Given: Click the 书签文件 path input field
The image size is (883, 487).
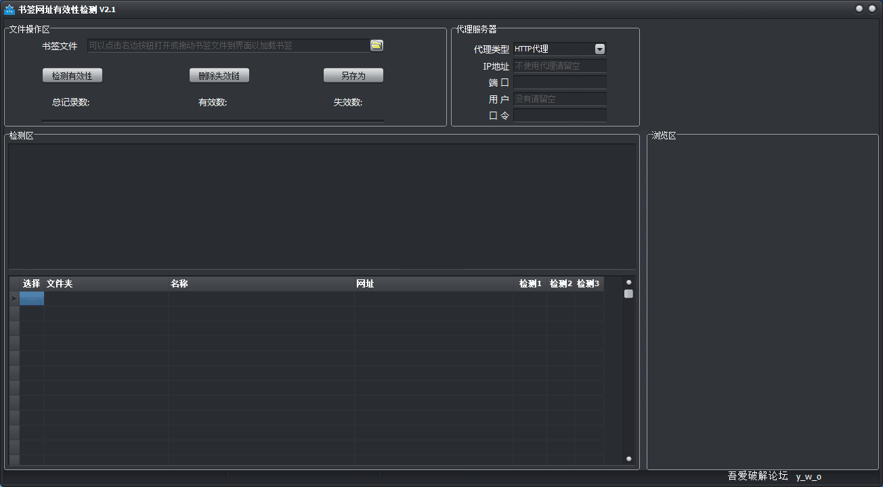Looking at the screenshot, I should tap(228, 46).
